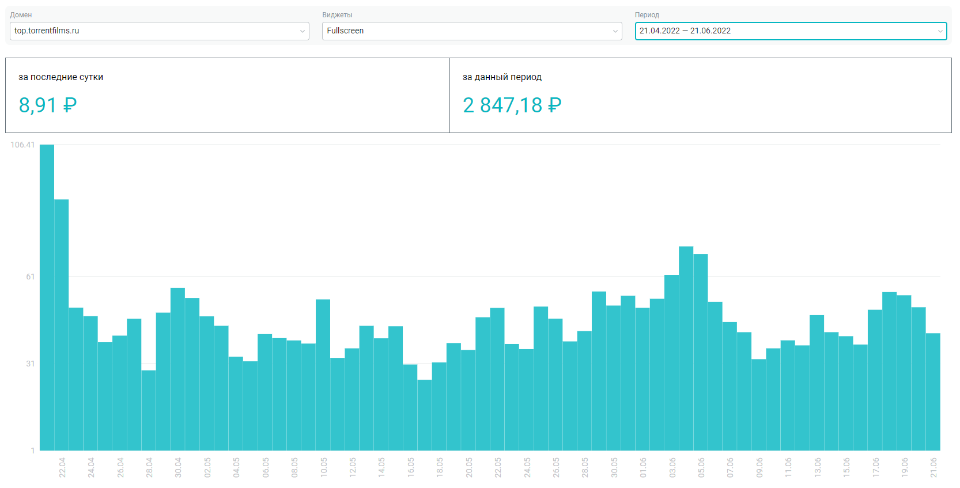Click the 8,91 ₽ last-day earnings value
Viewport: 960px width, 488px height.
[x=47, y=105]
